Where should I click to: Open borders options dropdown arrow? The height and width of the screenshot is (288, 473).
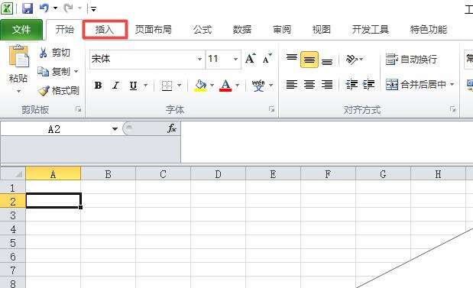(x=179, y=86)
